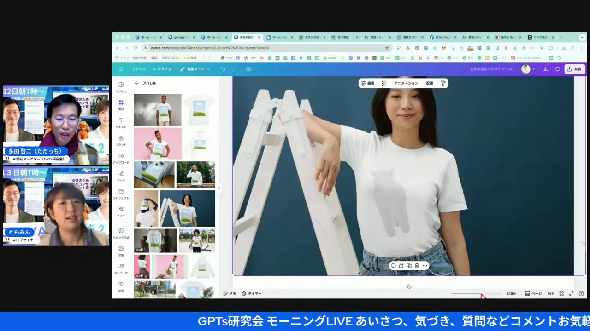Expand the more options menu on the selection toolbar

click(425, 265)
